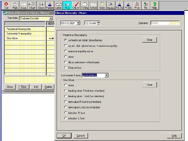This screenshot has width=188, height=141.
Task: Open the Timing clock icon
Action: coord(85,6)
